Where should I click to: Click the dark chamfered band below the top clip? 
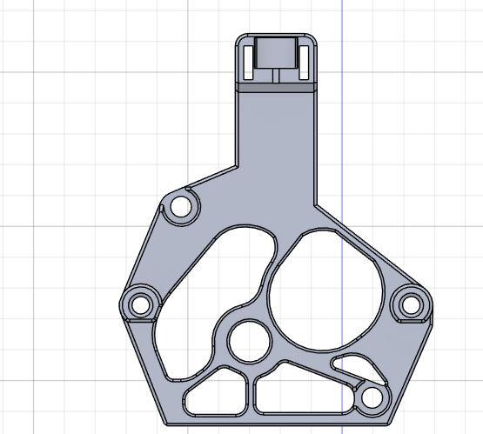click(276, 88)
